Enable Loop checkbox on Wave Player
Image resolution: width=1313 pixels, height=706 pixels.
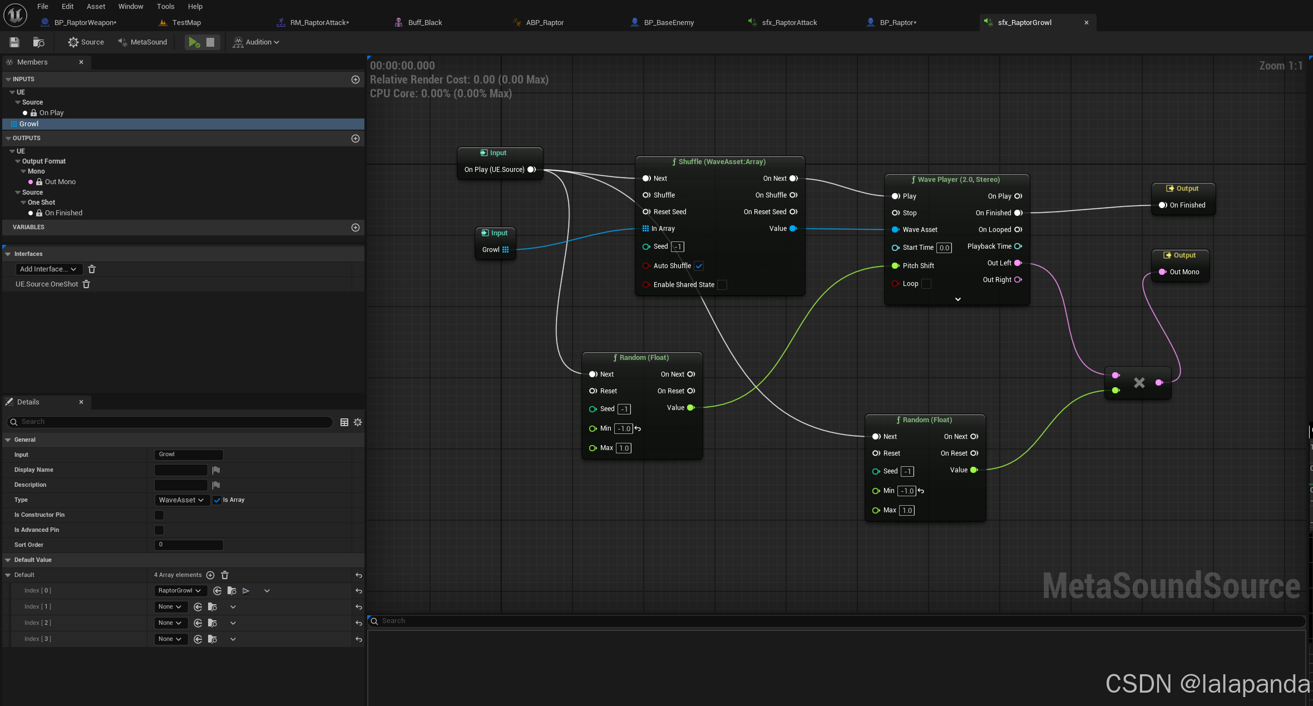(926, 284)
